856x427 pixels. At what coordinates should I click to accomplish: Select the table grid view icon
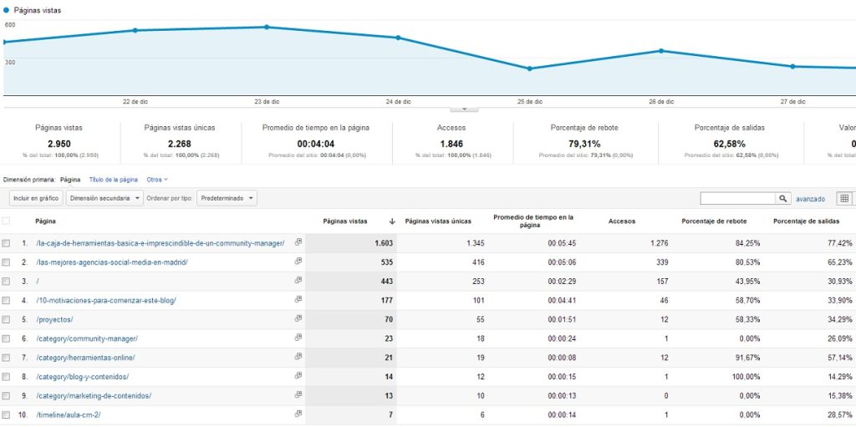[x=844, y=198]
